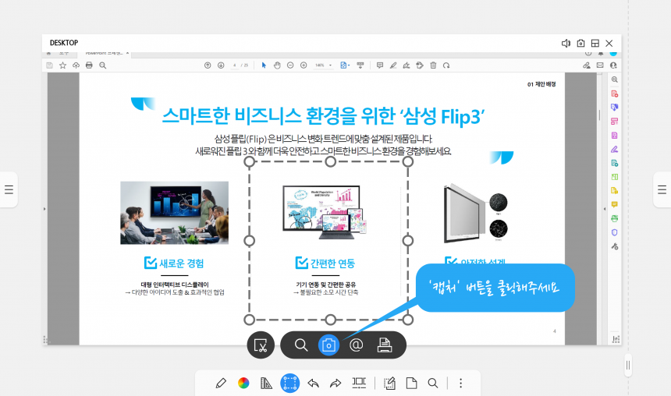Image resolution: width=671 pixels, height=396 pixels.
Task: Zoom in with the plus circle in the PDF toolbar
Action: tap(304, 65)
